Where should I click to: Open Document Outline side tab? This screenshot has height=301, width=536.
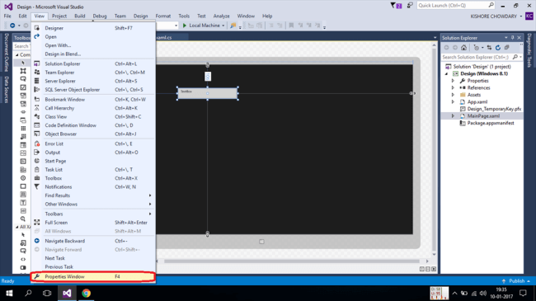point(7,52)
